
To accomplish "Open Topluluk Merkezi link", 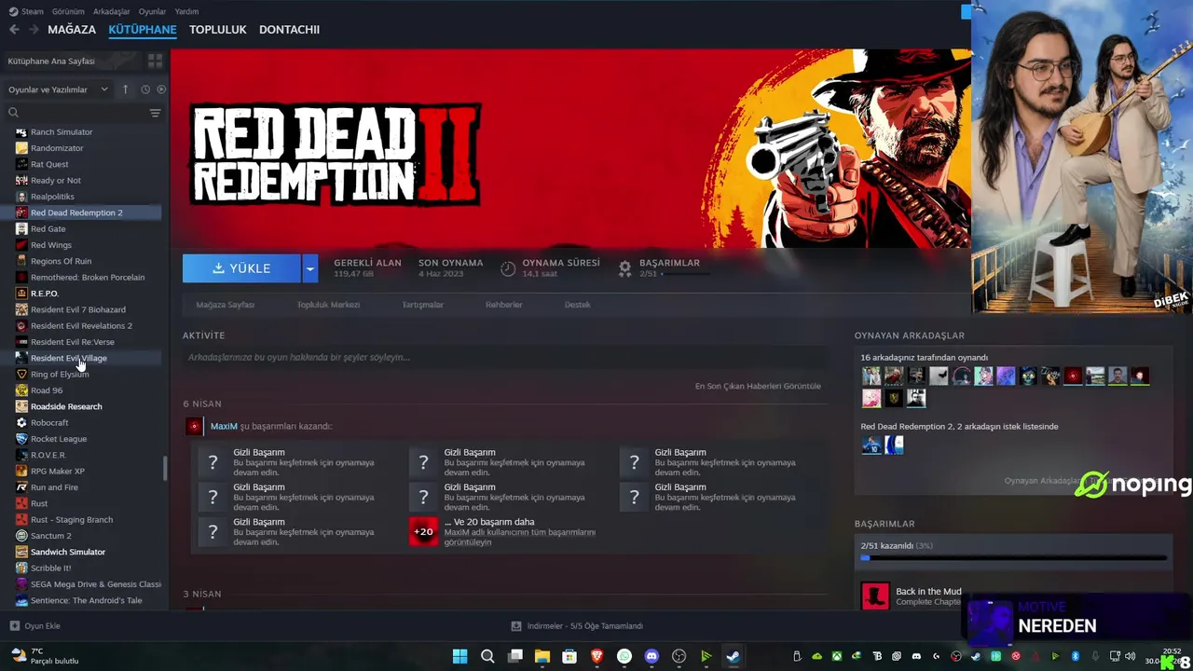I will pyautogui.click(x=328, y=305).
